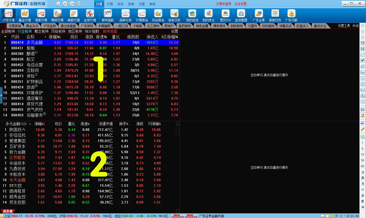
Task: Open the 港股行情 Hong Kong quotes icon
Action: (41, 15)
